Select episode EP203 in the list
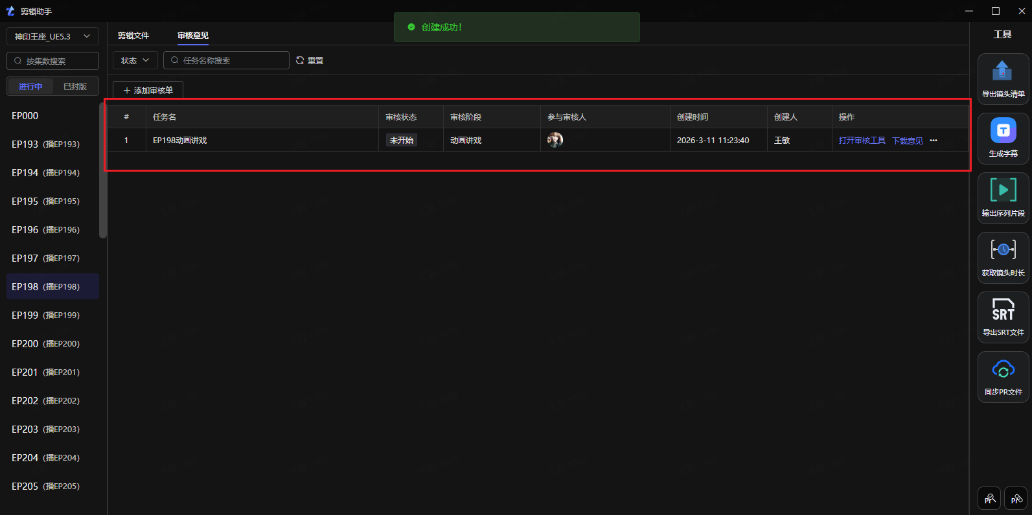Viewport: 1032px width, 515px height. click(x=52, y=429)
